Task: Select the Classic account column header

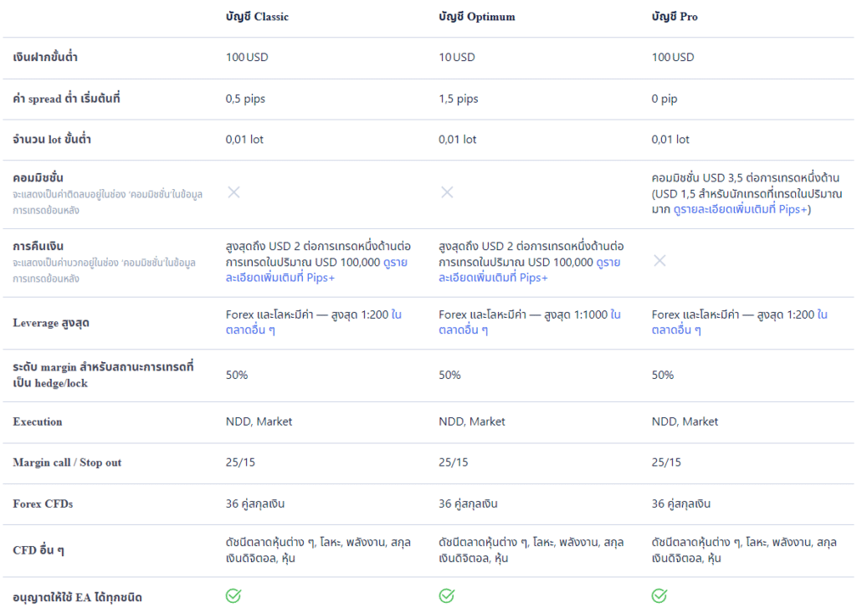Action: pyautogui.click(x=257, y=17)
